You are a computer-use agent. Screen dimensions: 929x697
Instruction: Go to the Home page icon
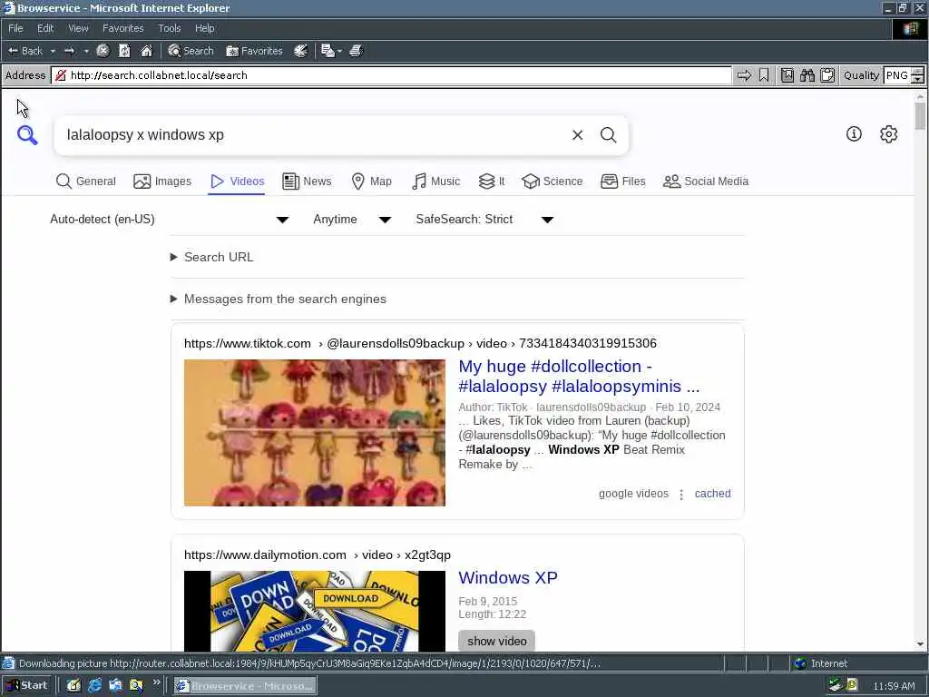coord(146,51)
